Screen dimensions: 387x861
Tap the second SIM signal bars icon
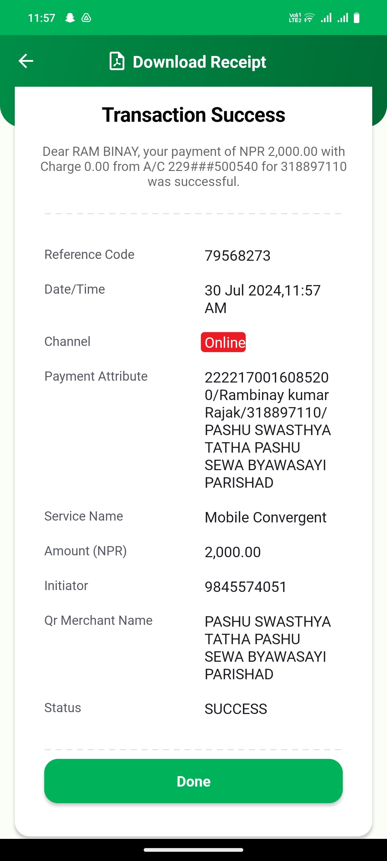(x=342, y=18)
